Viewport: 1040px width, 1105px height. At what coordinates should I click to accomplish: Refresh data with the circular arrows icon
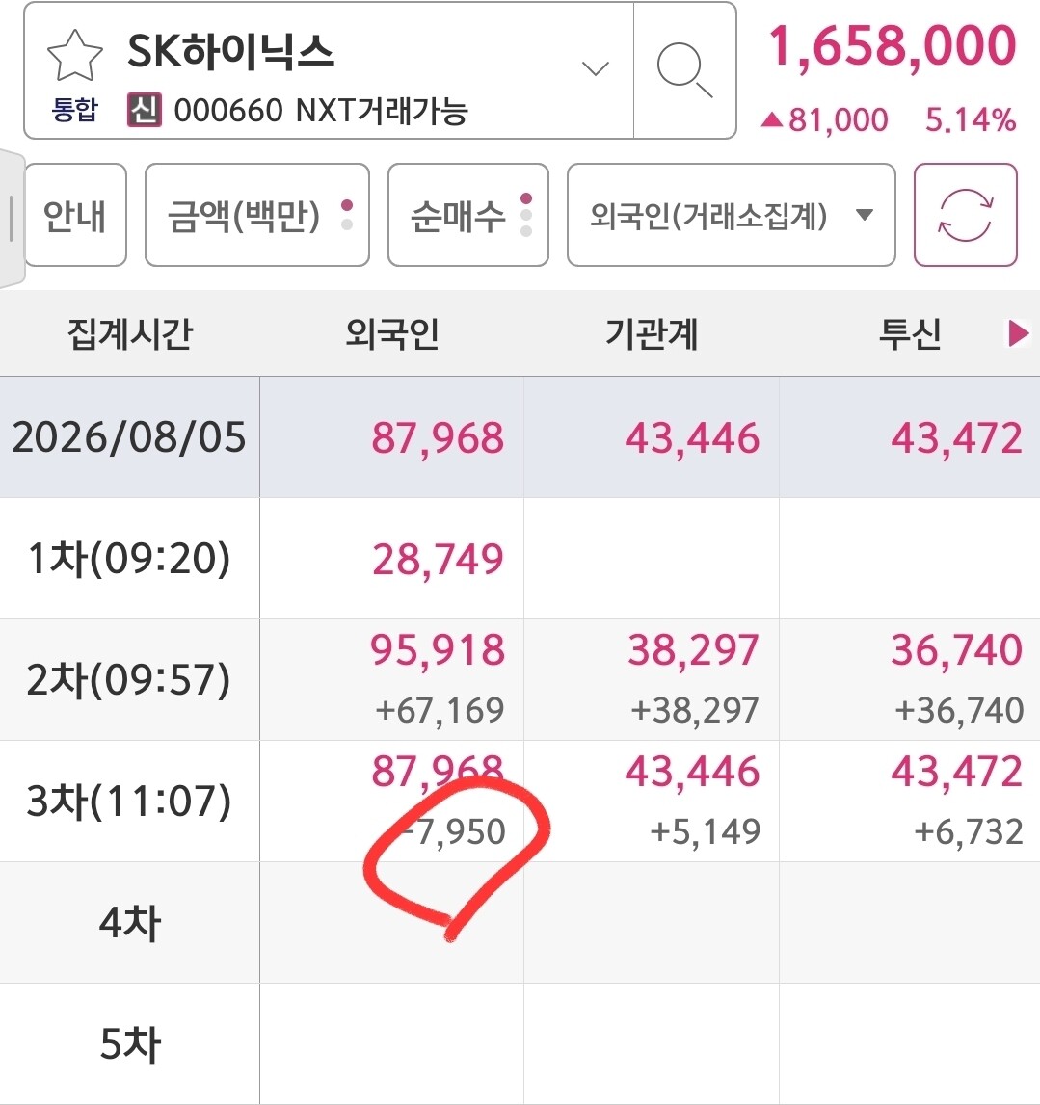(x=965, y=215)
